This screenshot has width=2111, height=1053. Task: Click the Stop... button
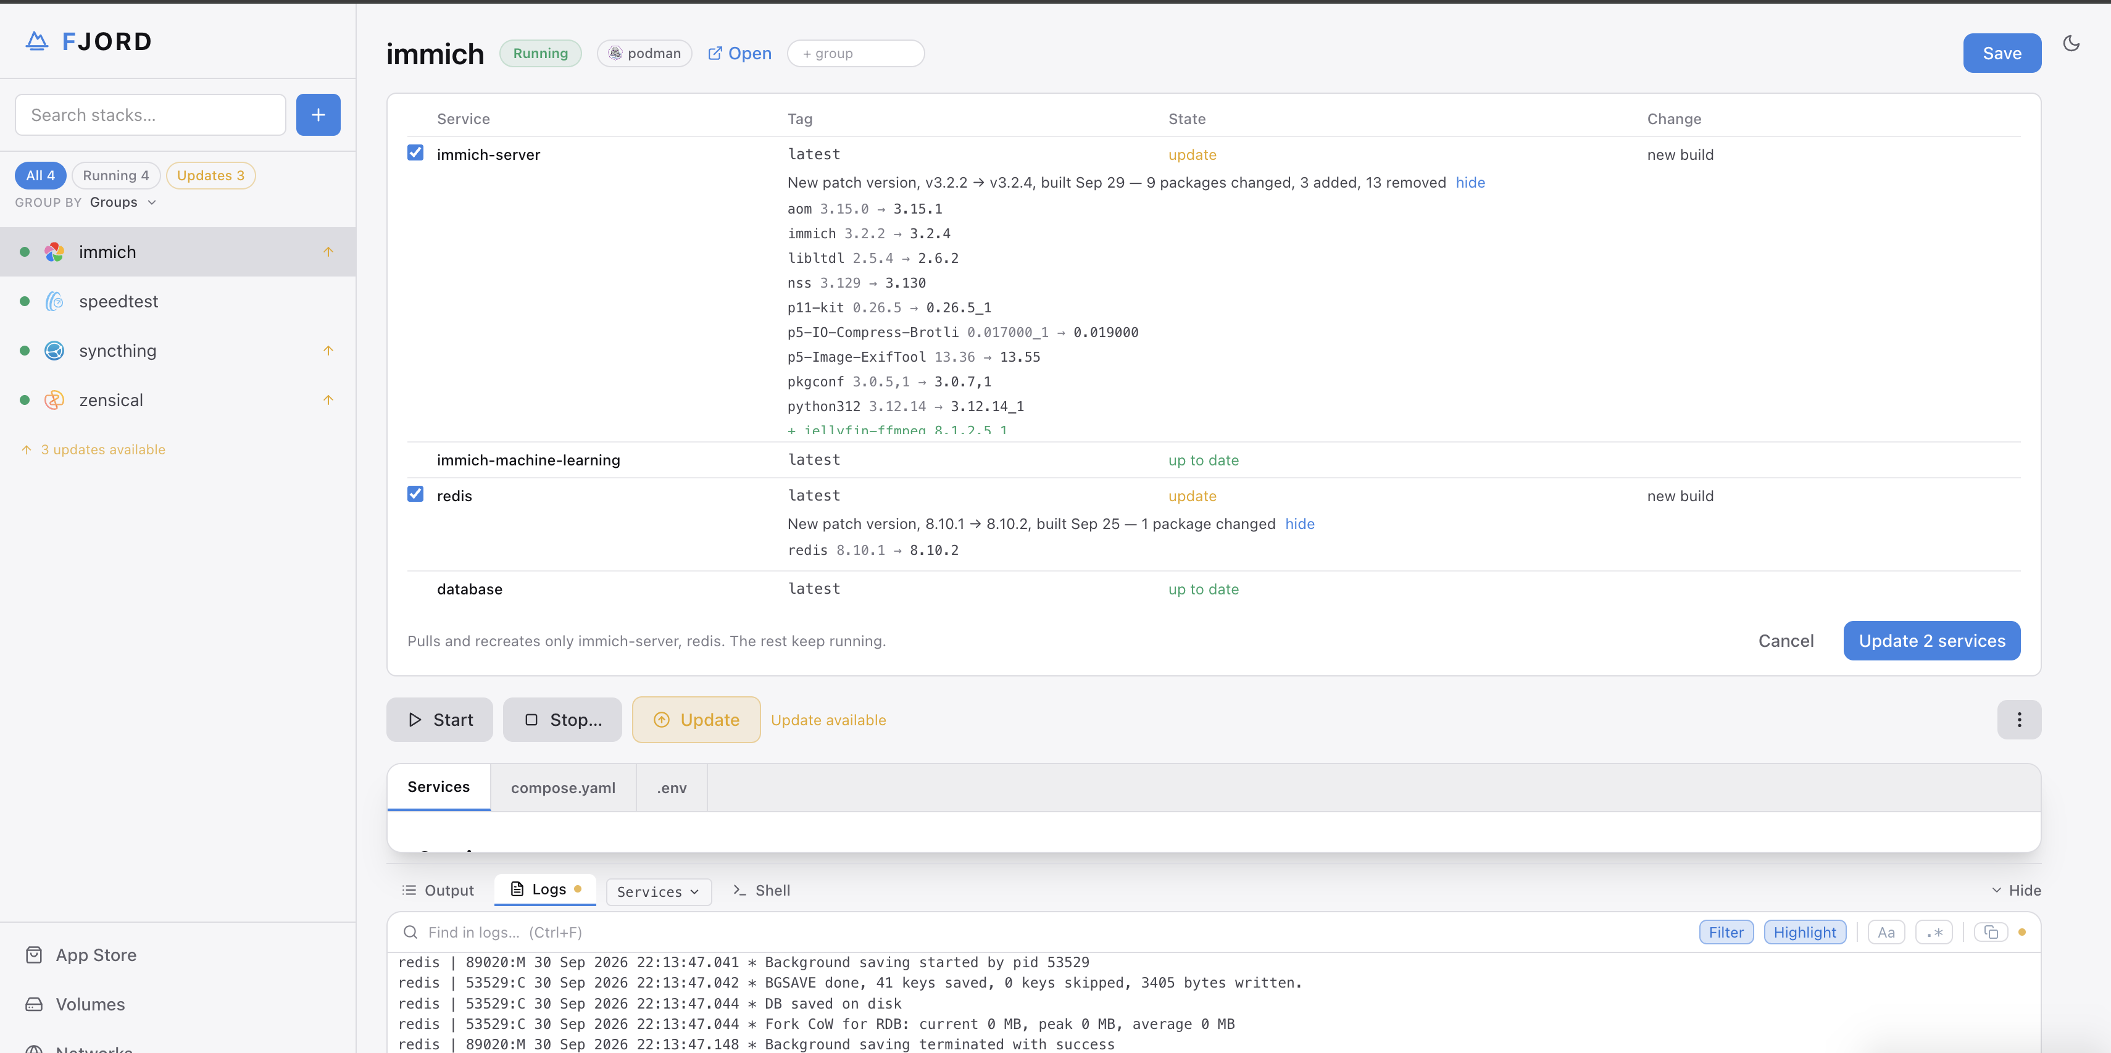click(562, 720)
